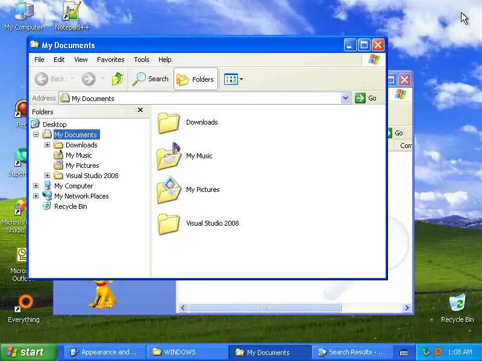Select My Computer in folder tree

(x=74, y=186)
